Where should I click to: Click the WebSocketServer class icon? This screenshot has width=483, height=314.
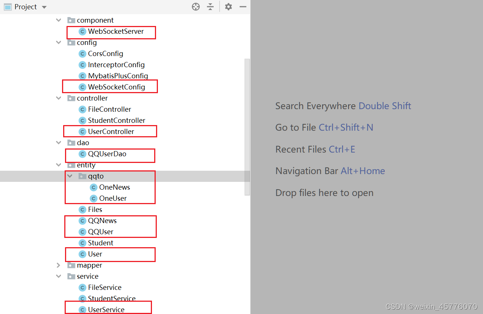click(82, 32)
